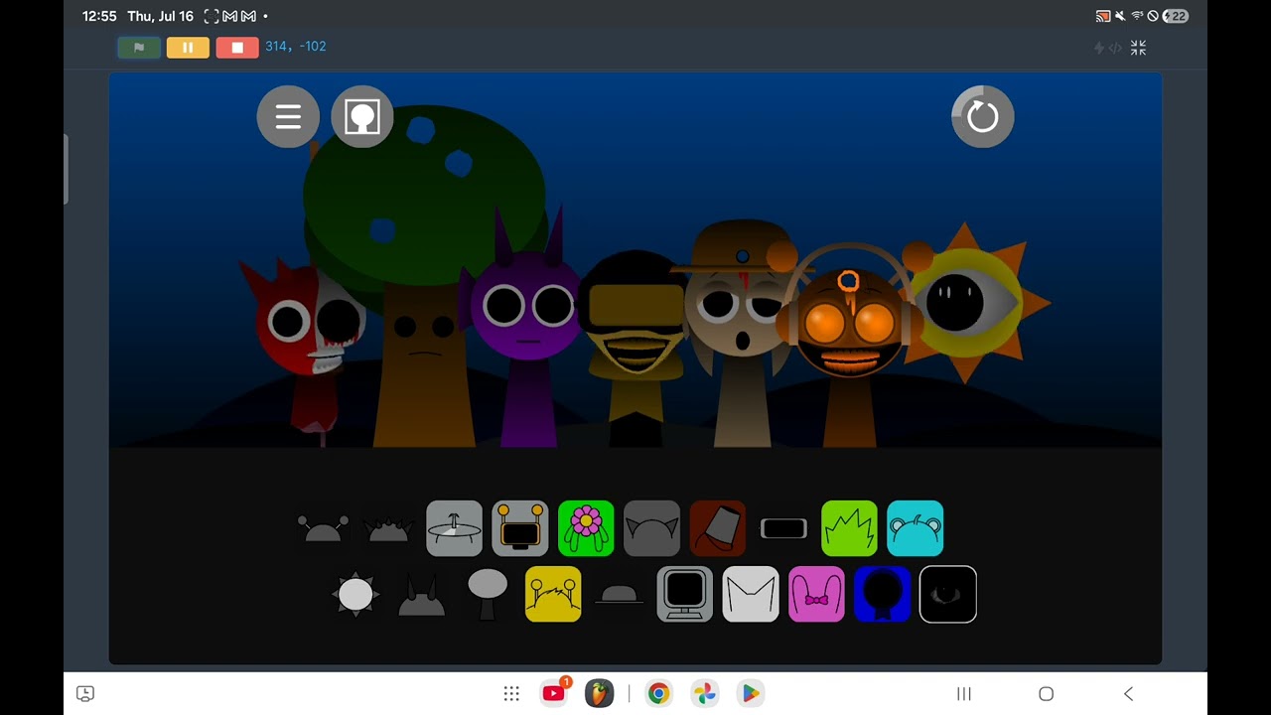Pick the green pink flower character icon
Viewport: 1271px width, 715px height.
click(x=586, y=528)
